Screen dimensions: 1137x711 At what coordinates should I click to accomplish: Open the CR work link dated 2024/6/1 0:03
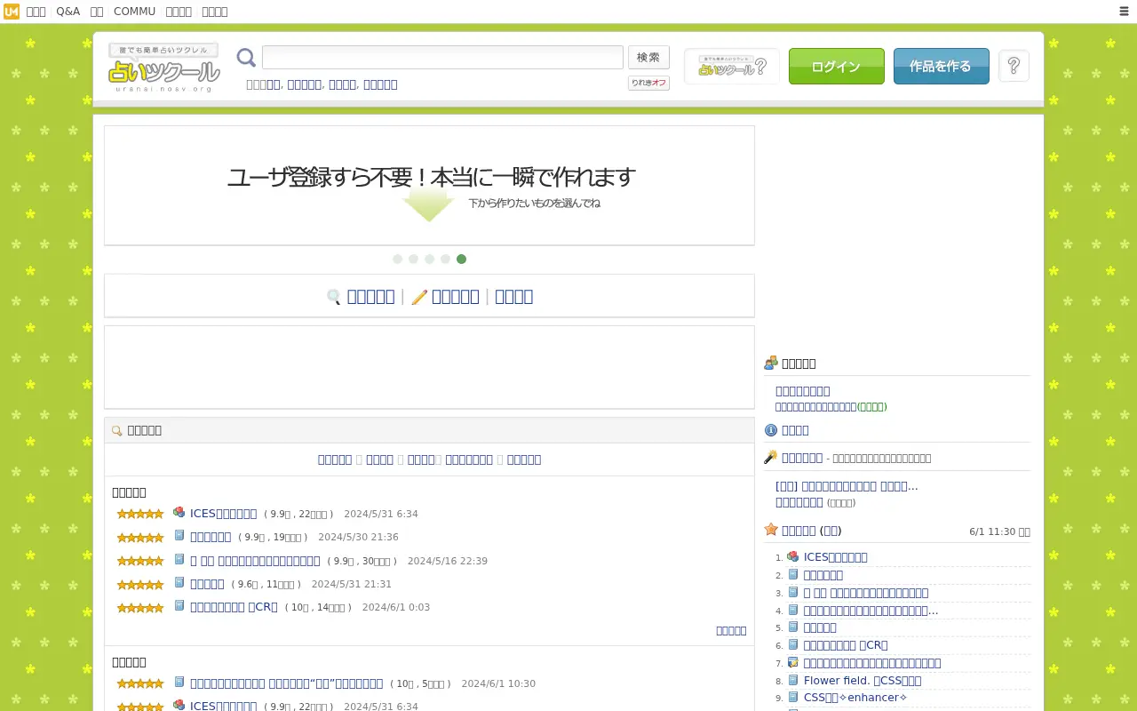(234, 607)
